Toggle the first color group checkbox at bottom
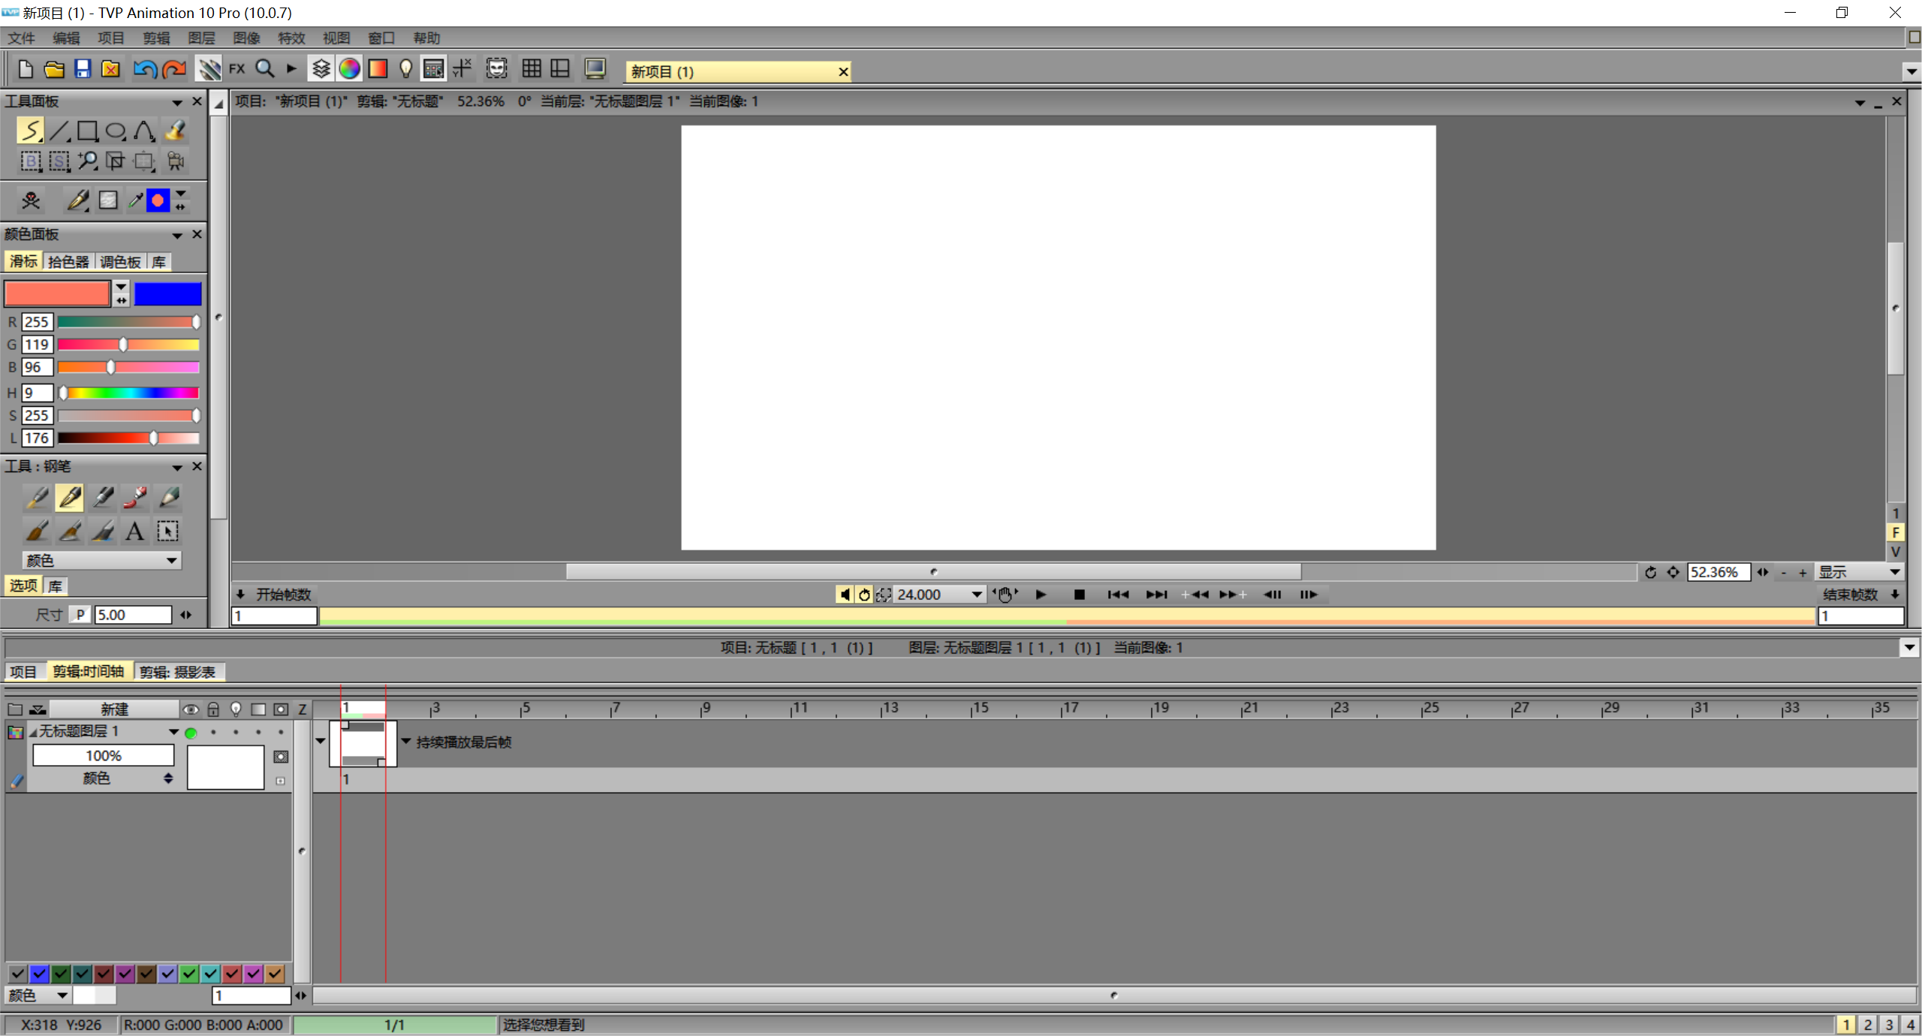This screenshot has width=1922, height=1036. [18, 974]
